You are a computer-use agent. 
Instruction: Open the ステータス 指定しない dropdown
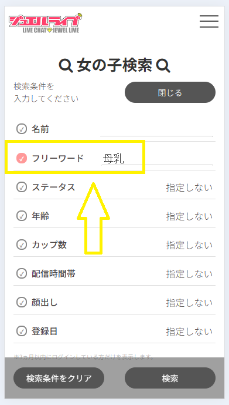(x=189, y=188)
